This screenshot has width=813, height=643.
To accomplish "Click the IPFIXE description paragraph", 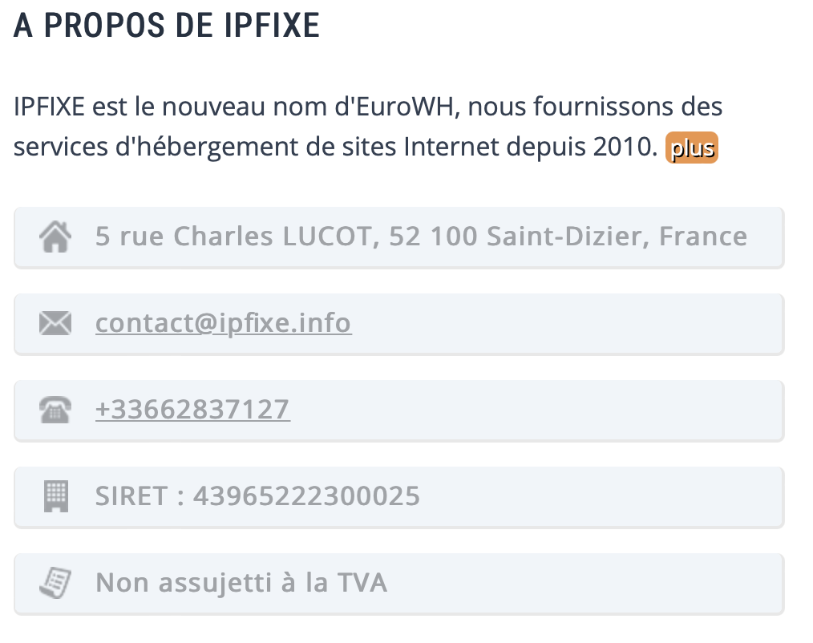I will (x=367, y=127).
